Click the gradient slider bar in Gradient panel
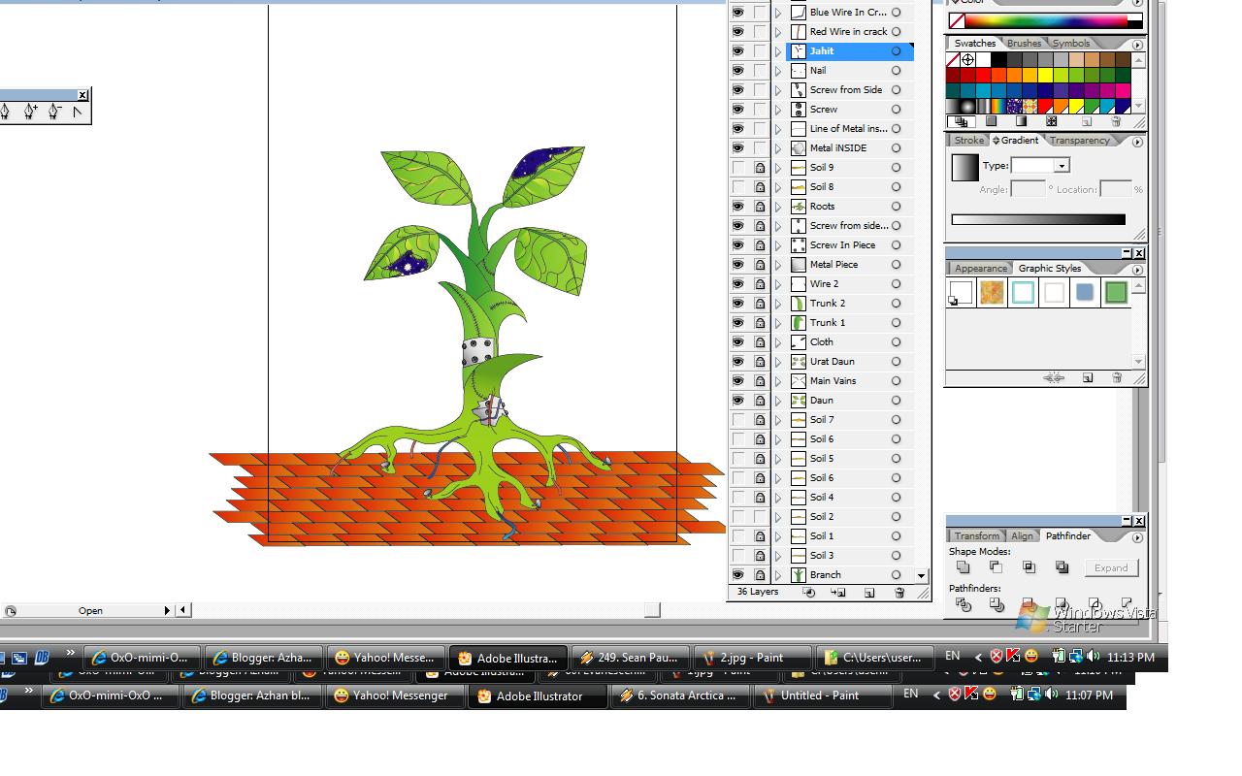 tap(1038, 220)
